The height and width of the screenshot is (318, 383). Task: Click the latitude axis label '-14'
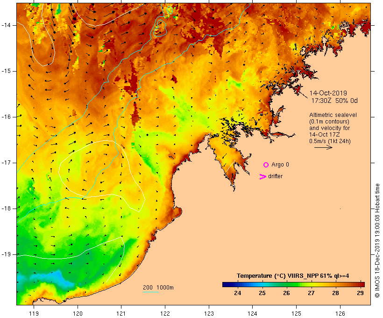(6, 25)
